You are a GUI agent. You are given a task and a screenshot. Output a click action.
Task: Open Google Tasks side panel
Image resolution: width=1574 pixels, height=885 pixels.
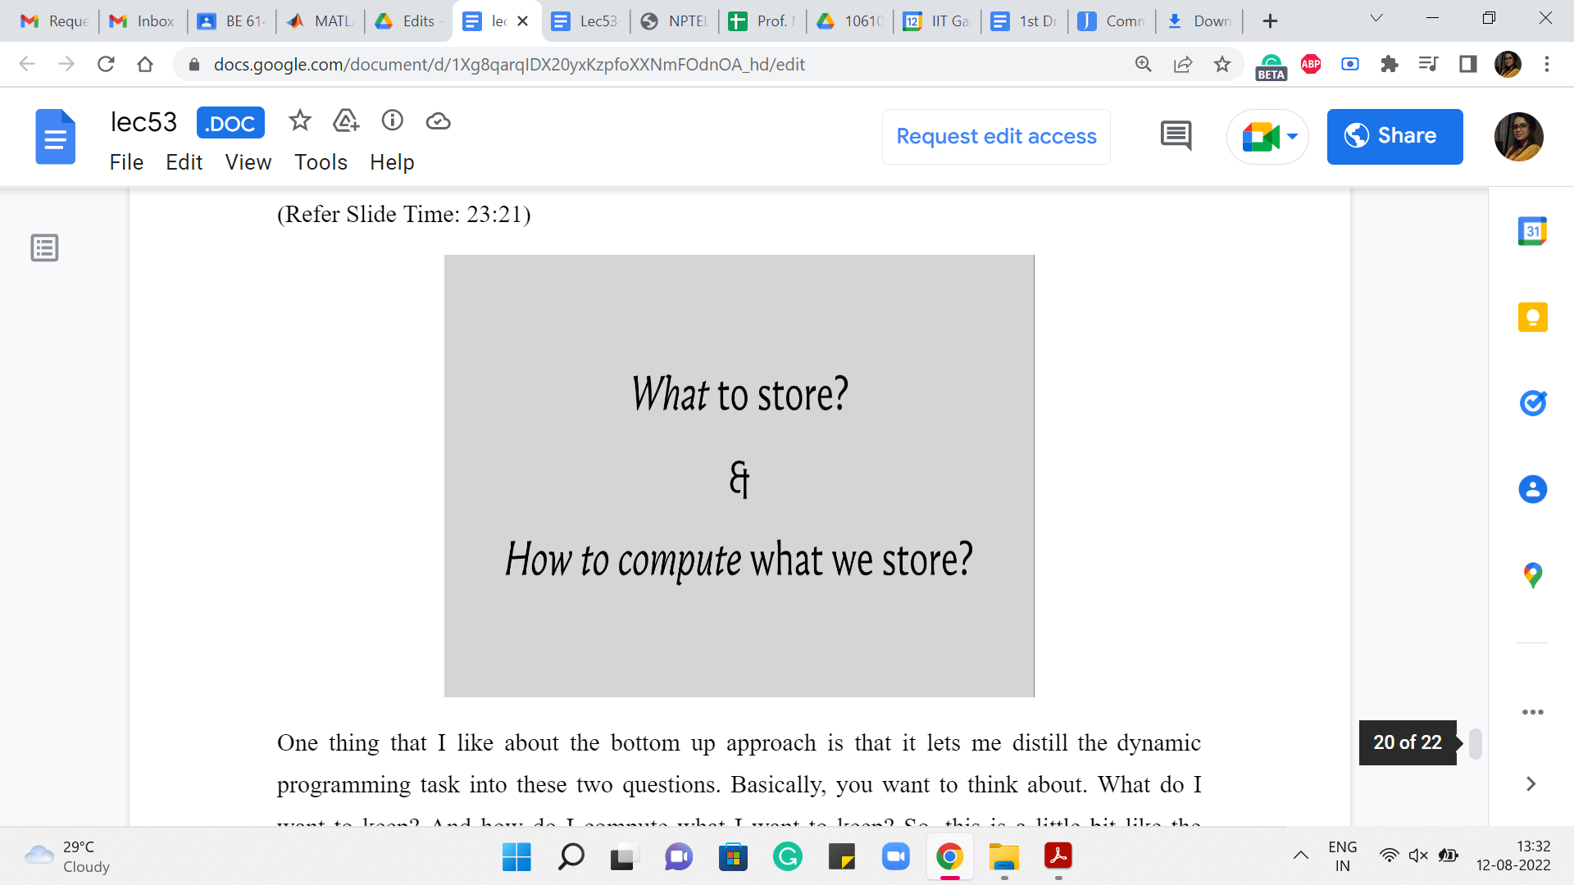pyautogui.click(x=1531, y=403)
